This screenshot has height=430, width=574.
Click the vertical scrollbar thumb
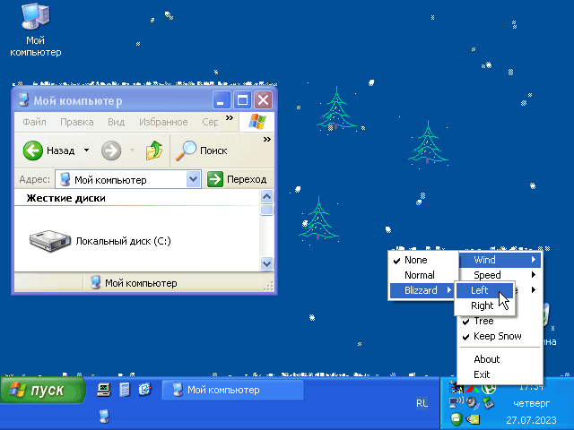[x=266, y=210]
